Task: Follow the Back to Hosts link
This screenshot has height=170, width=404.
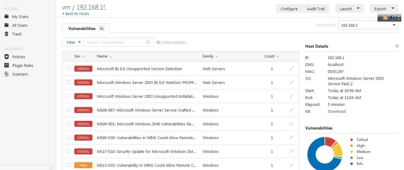Action: tap(77, 14)
